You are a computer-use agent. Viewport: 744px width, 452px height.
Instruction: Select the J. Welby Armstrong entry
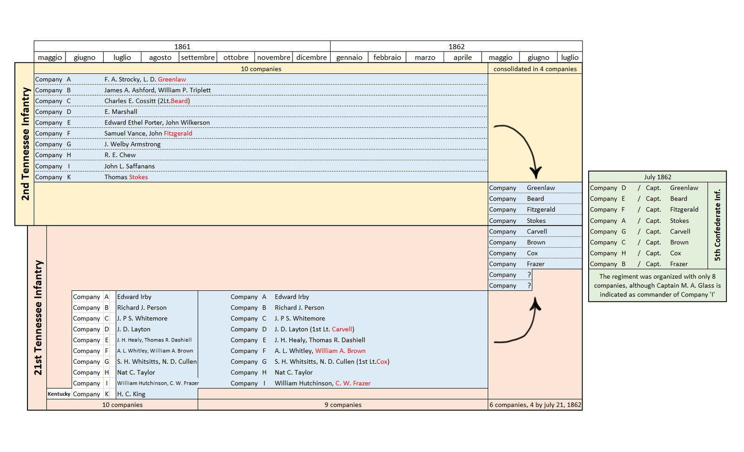click(133, 144)
